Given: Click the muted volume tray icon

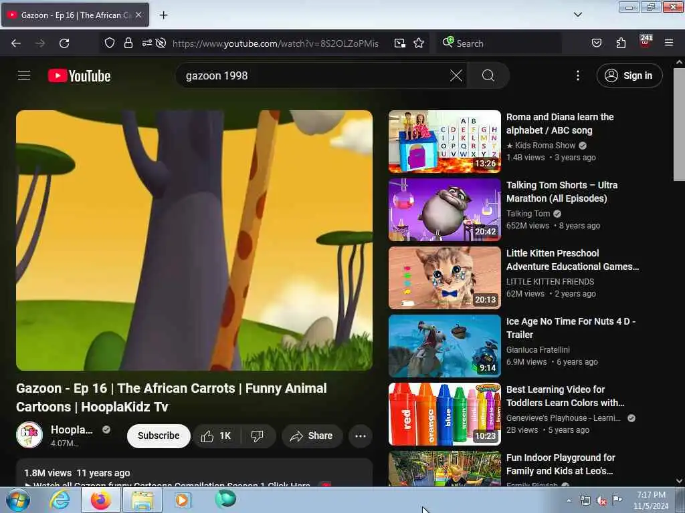Looking at the screenshot, I should click(x=601, y=501).
